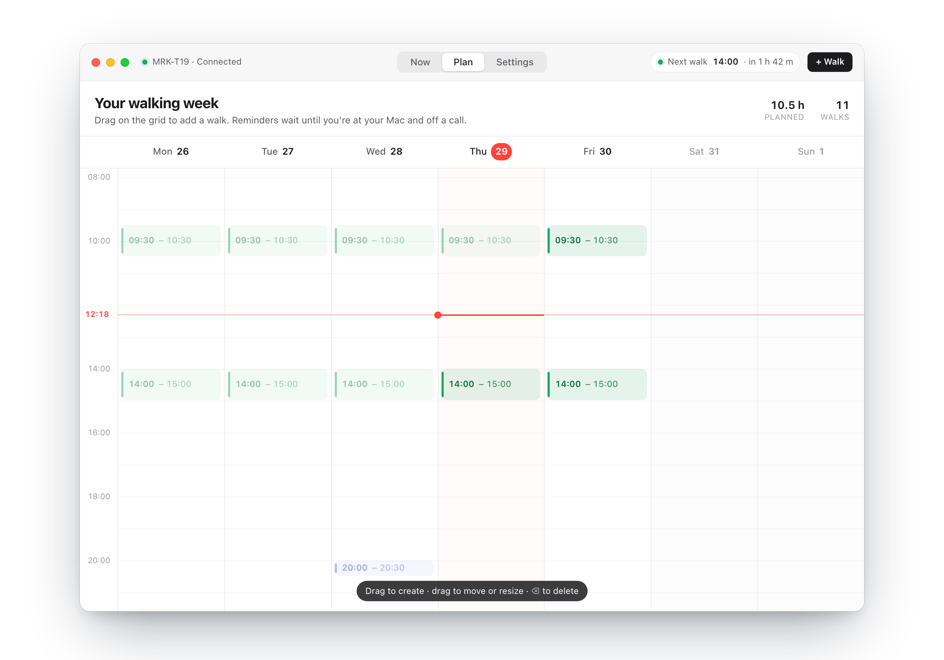Click the 18:00 time axis label
This screenshot has height=660, width=944.
[99, 496]
